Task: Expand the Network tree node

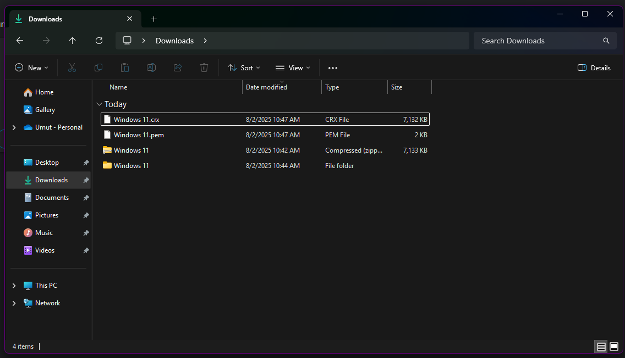Action: [14, 303]
